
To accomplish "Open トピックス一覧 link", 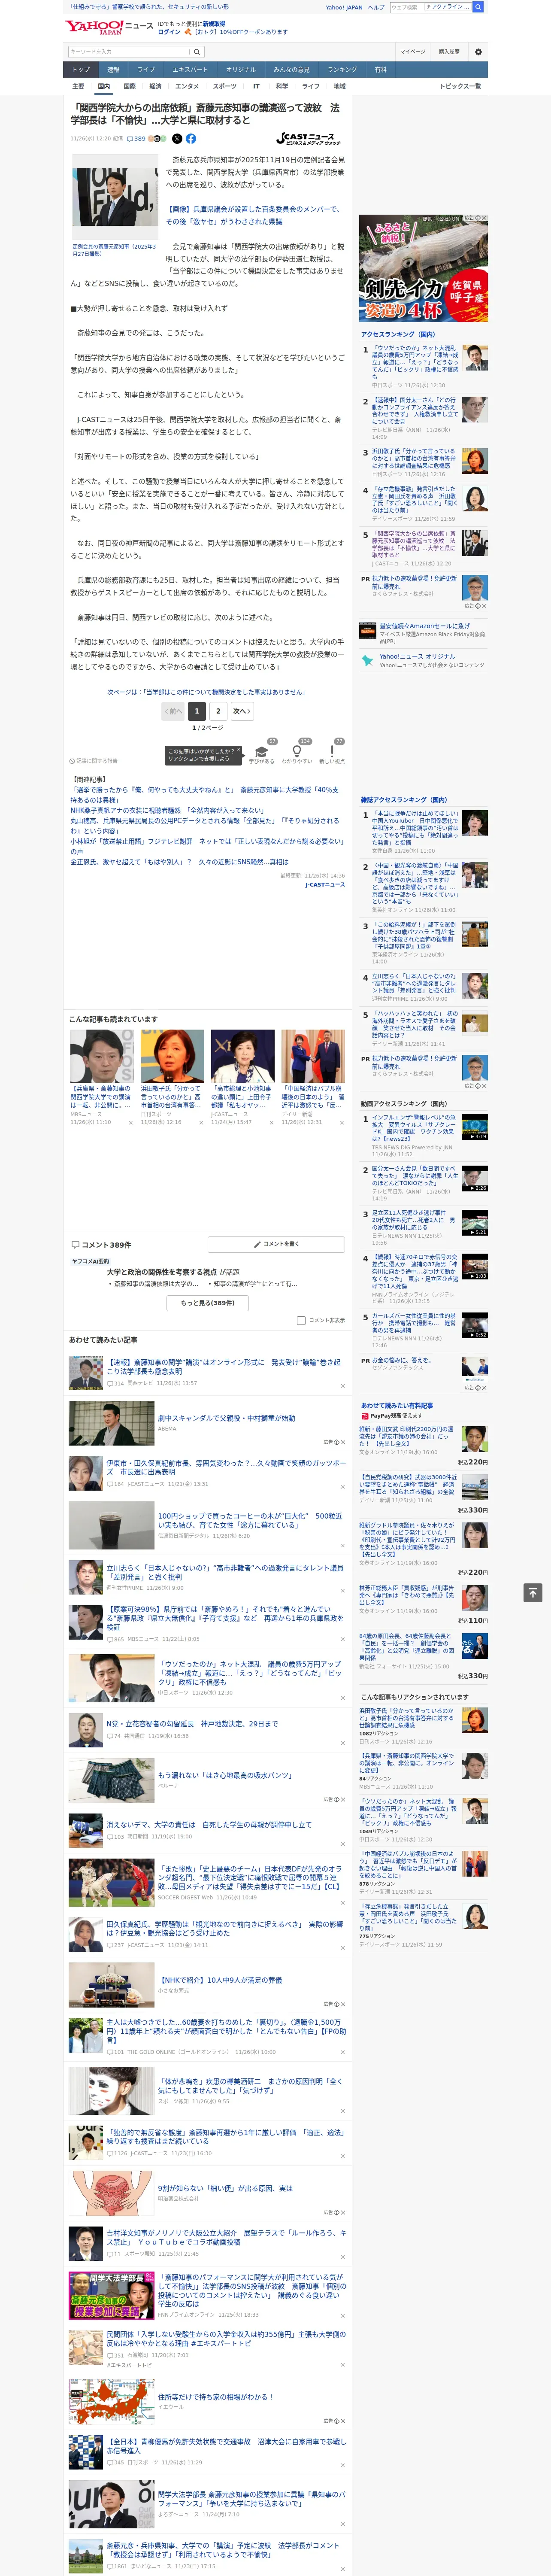I will click(460, 86).
